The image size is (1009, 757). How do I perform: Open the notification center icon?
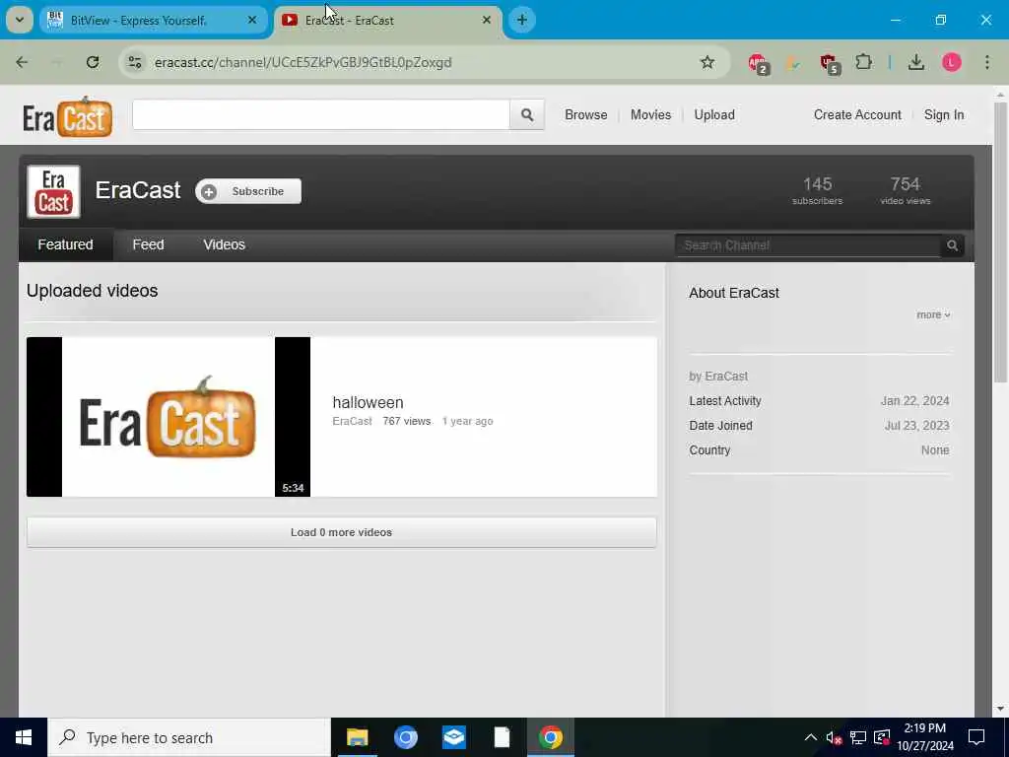click(x=976, y=737)
